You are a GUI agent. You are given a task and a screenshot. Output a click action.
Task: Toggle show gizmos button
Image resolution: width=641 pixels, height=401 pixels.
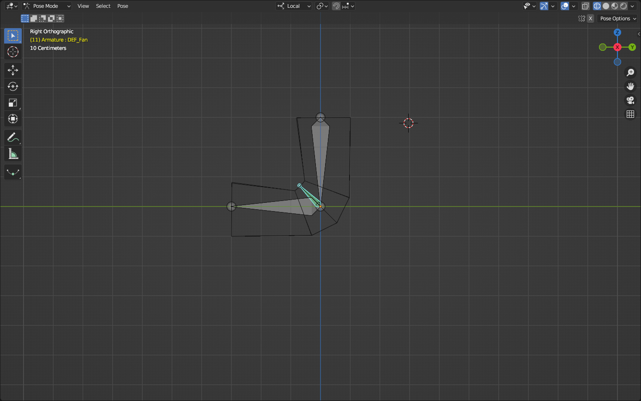click(544, 6)
